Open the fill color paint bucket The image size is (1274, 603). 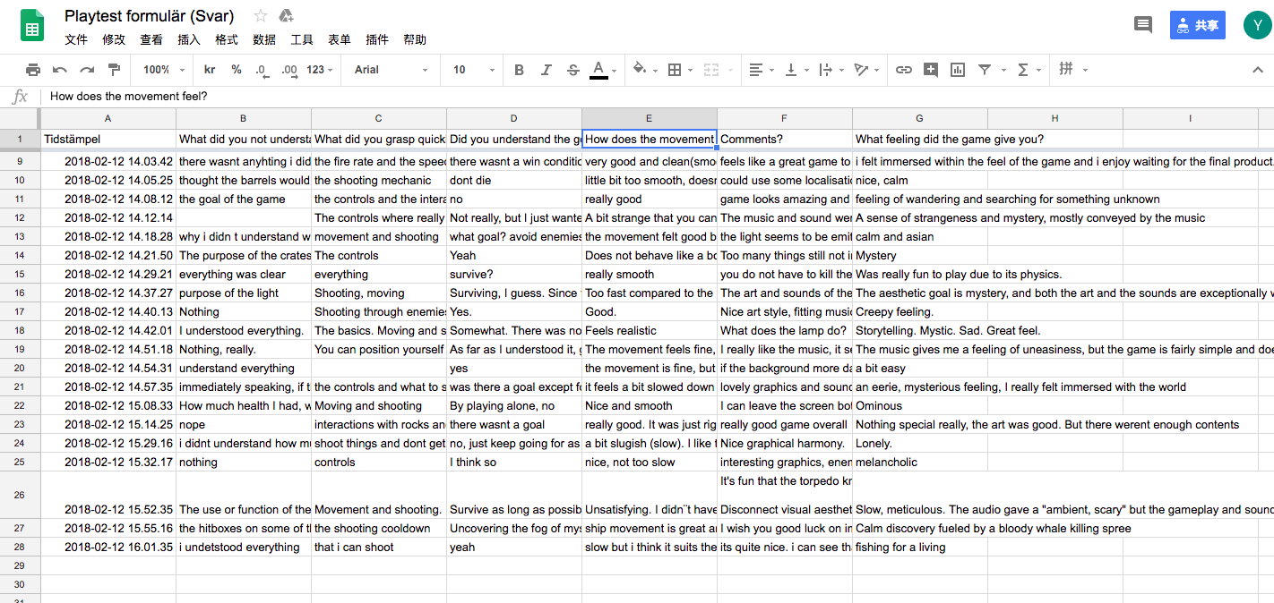pyautogui.click(x=639, y=70)
